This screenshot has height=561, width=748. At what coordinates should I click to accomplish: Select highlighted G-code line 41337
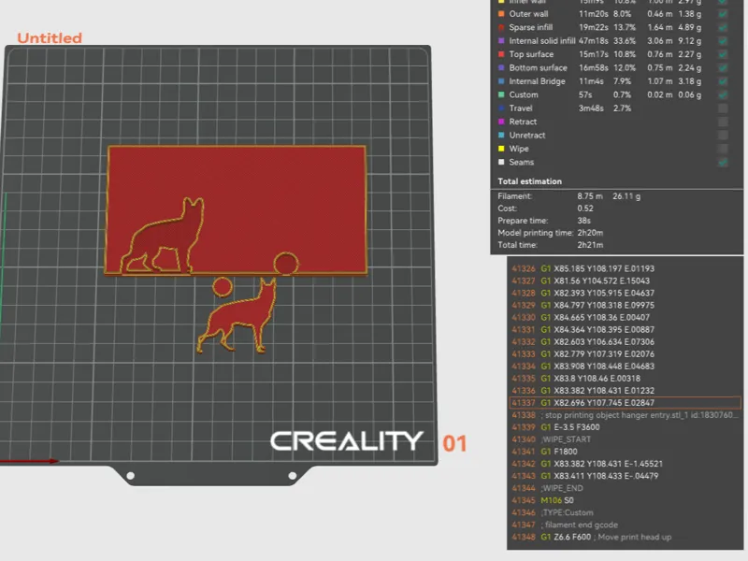coord(625,403)
